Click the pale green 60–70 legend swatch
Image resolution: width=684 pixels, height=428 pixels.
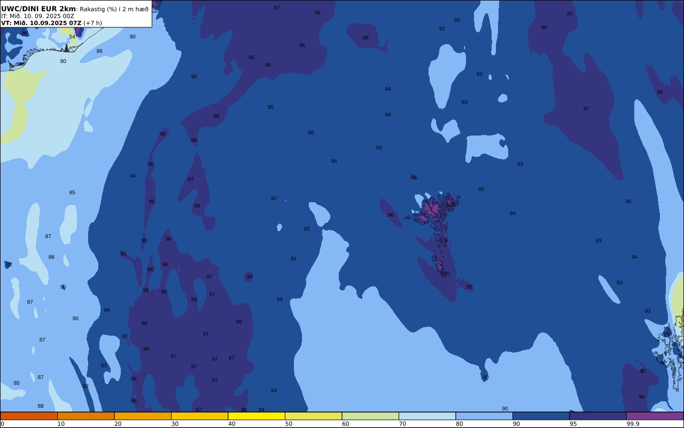point(370,416)
